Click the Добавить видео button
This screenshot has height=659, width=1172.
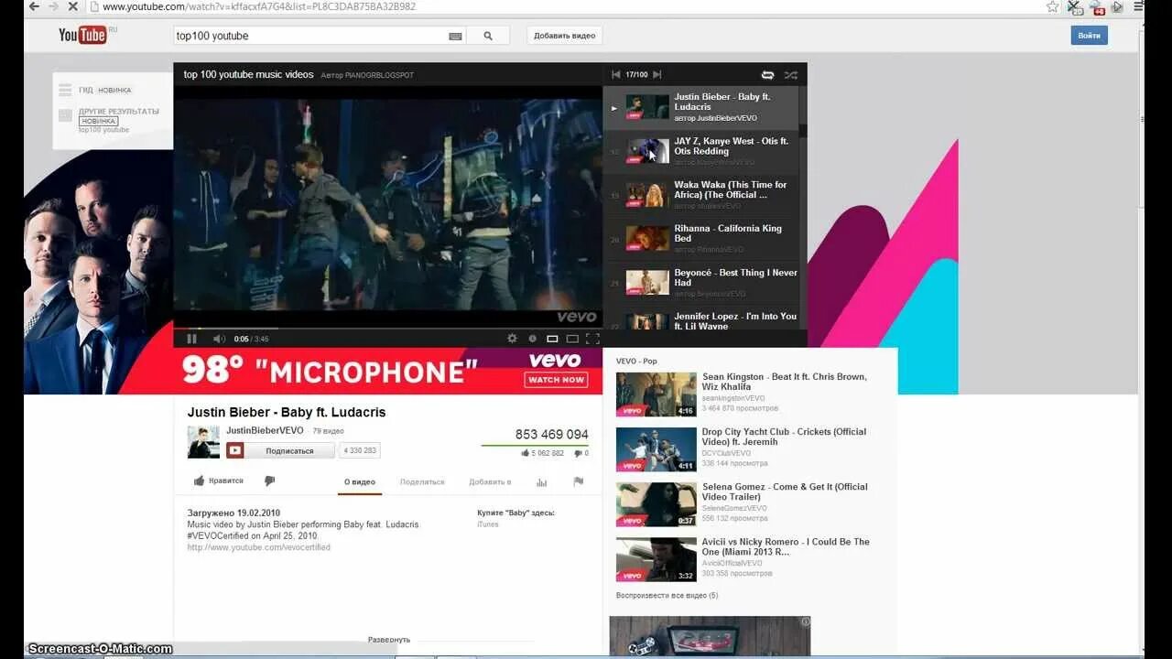(565, 36)
